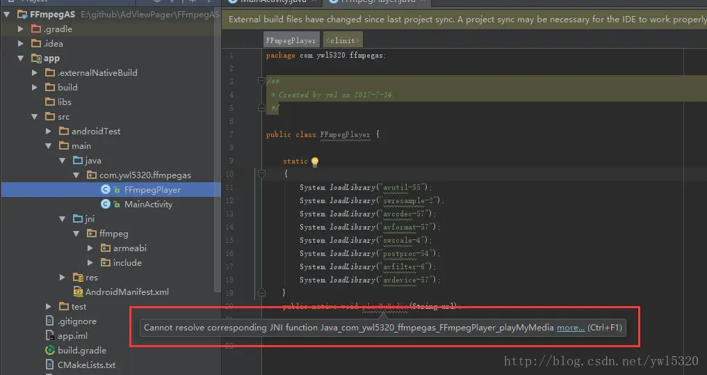The image size is (707, 375).
Task: Click the static block end fold marker
Action: [261, 293]
